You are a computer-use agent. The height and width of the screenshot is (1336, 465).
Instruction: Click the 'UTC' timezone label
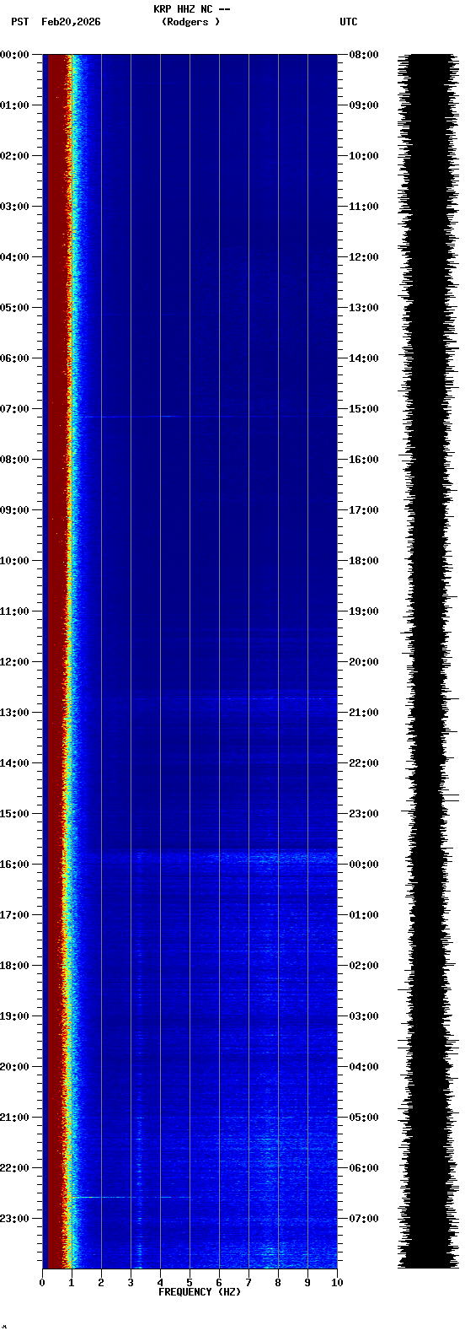(349, 22)
